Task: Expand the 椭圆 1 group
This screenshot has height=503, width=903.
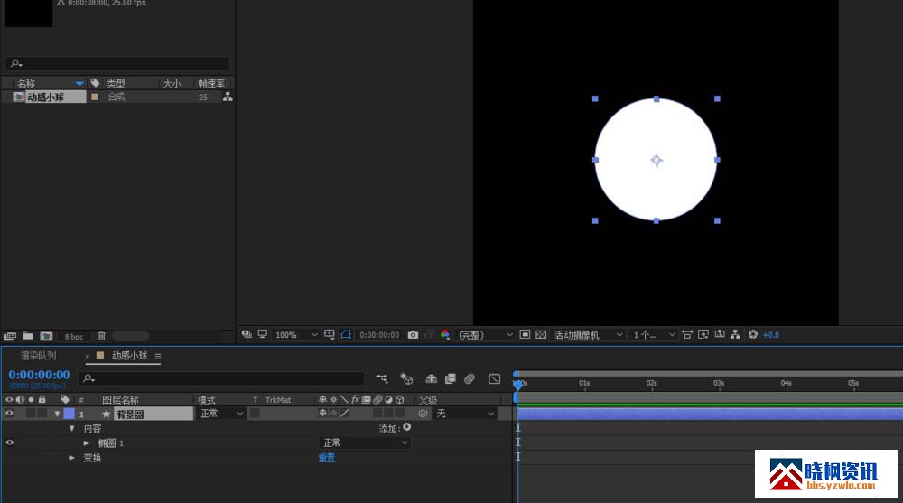Action: 86,443
